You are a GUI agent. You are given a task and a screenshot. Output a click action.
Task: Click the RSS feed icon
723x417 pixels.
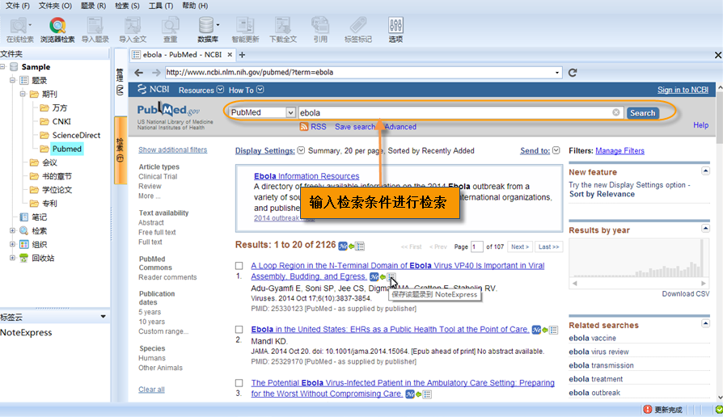tap(304, 127)
